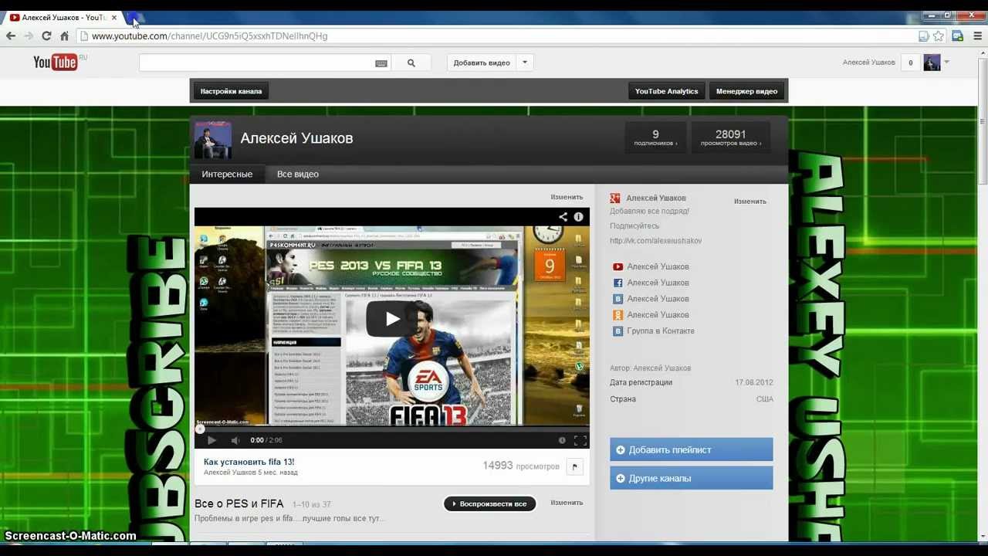Switch to the Все видео tab
The height and width of the screenshot is (556, 988).
[x=298, y=174]
